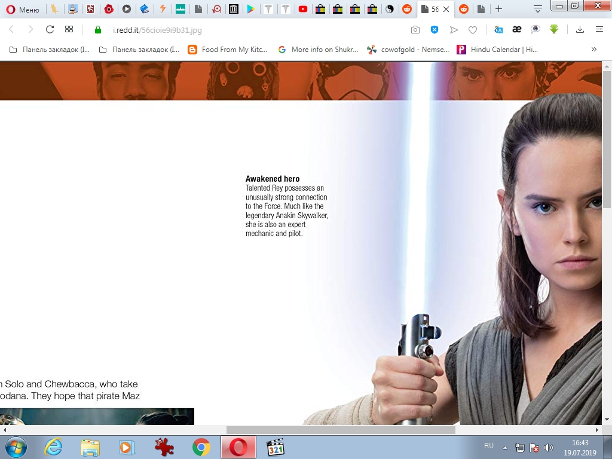This screenshot has height=459, width=612.
Task: Click the horizontal scrollbar left arrow
Action: coord(4,430)
